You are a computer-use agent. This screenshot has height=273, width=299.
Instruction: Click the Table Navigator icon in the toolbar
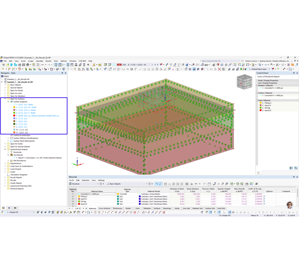point(60,65)
